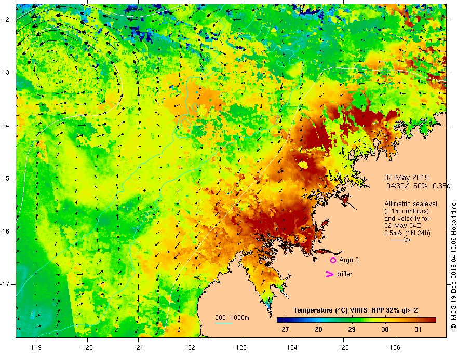Screen dimensions: 457x353
Task: Click the longitude axis label 120
Action: 87,347
